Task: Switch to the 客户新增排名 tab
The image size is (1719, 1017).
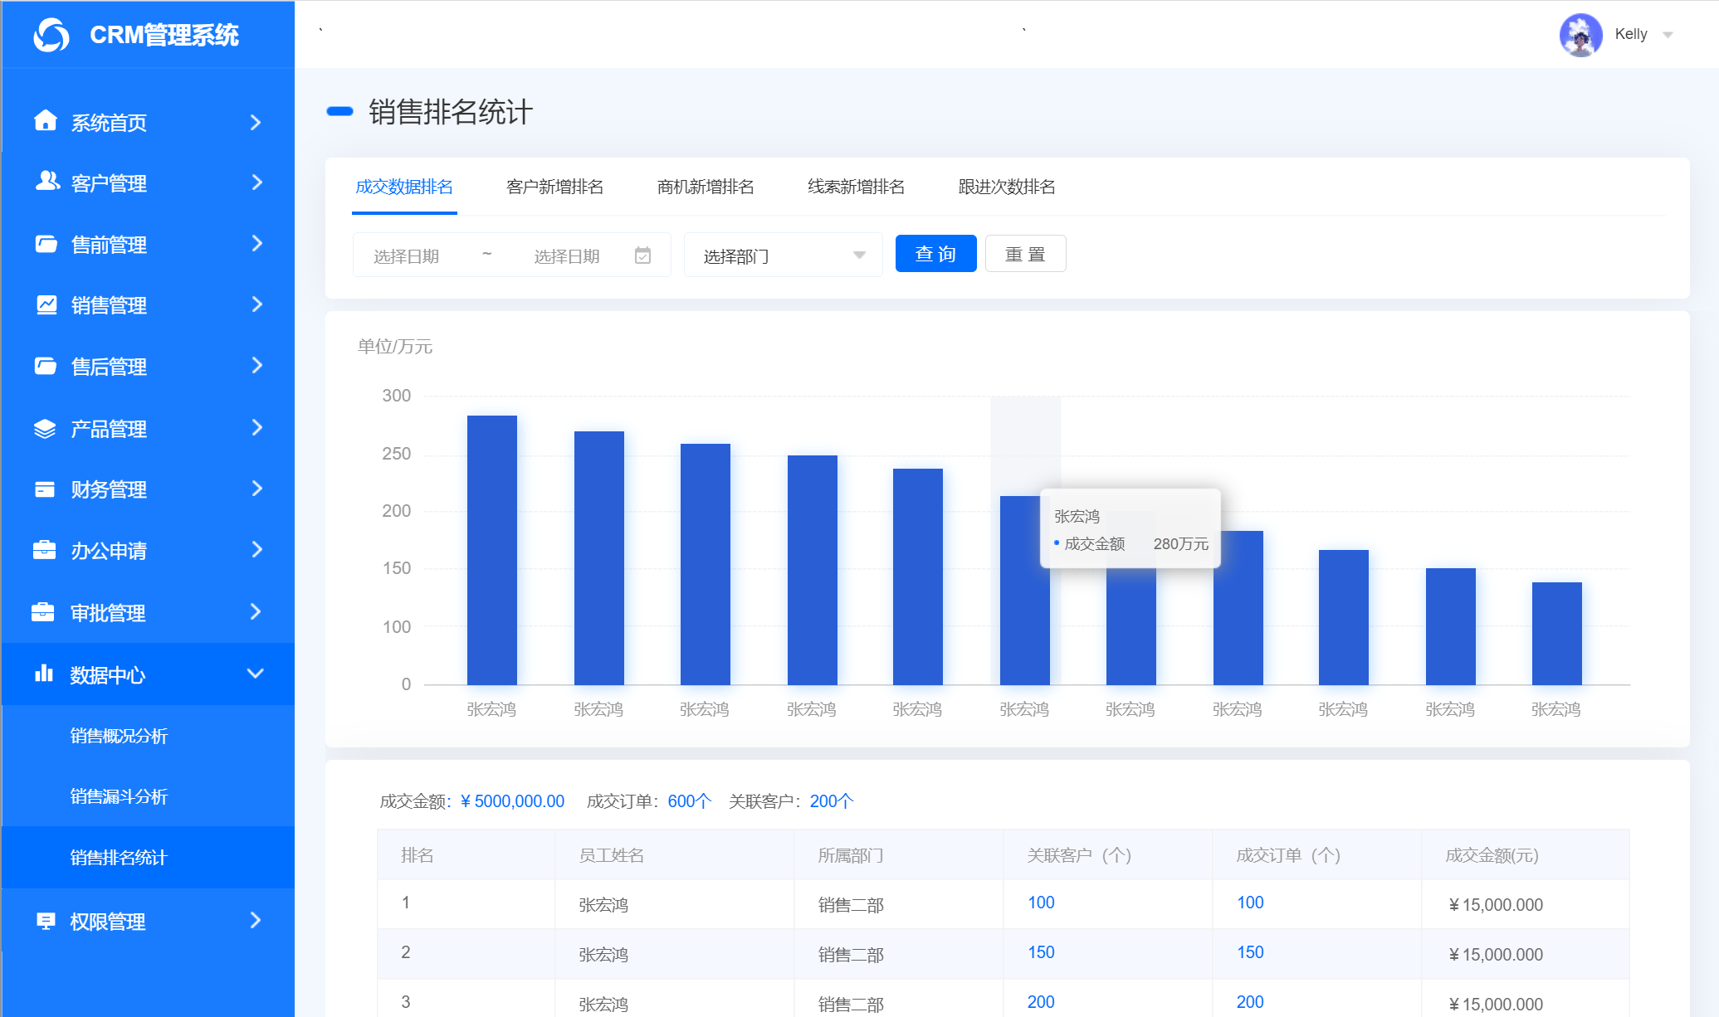Action: [x=554, y=187]
